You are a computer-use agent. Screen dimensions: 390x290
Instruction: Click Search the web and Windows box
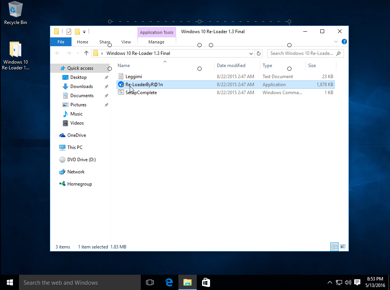(80, 282)
